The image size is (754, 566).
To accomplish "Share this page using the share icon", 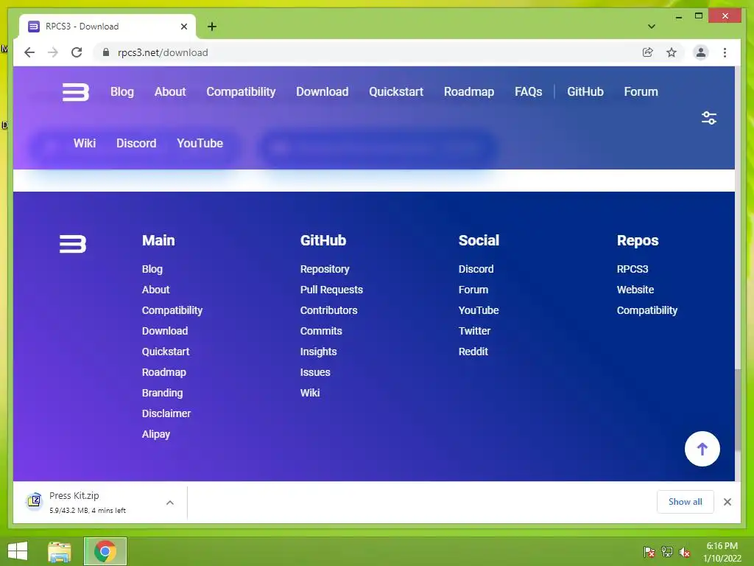I will [648, 52].
